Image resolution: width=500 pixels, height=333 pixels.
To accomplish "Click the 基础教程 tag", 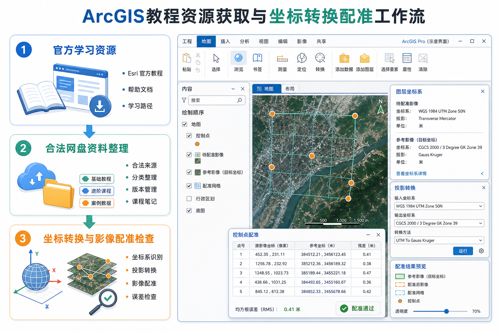I will (x=97, y=179).
